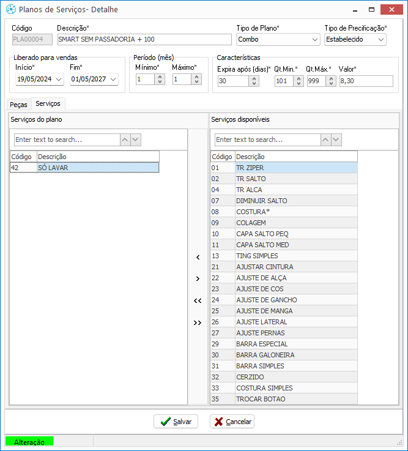Select TR ALCA service row
Viewport: 408px width, 451px height.
click(284, 190)
